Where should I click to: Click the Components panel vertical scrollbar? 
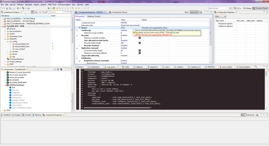click(72, 101)
